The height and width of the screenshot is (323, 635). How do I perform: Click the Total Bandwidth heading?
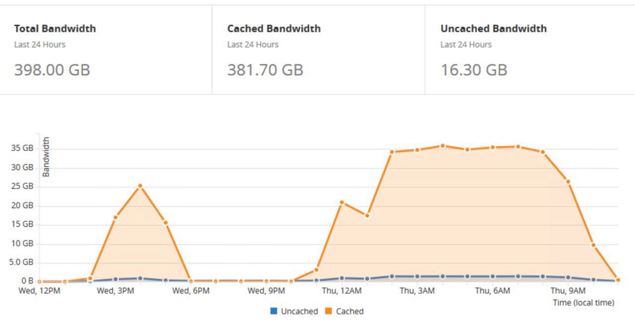point(55,29)
